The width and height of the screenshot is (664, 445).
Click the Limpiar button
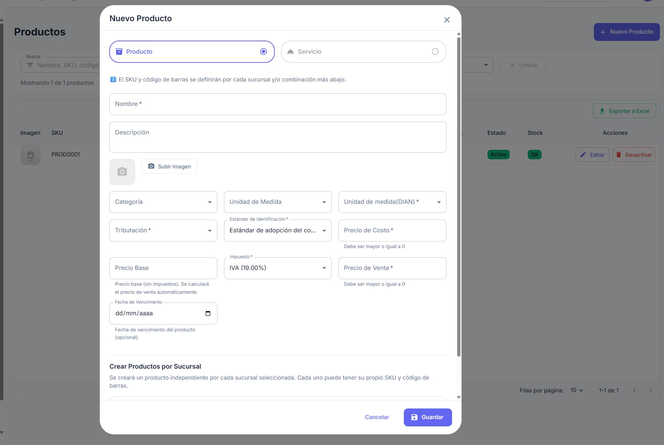tap(523, 65)
